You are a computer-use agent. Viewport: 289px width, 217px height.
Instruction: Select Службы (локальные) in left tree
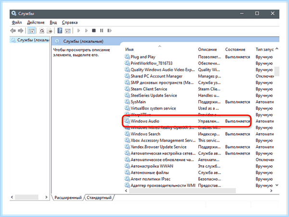[x=30, y=40]
